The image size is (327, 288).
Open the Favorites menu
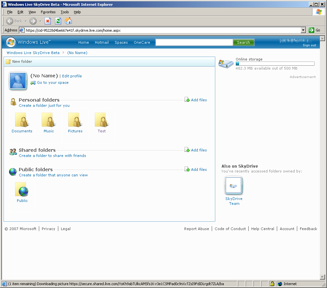pos(48,12)
